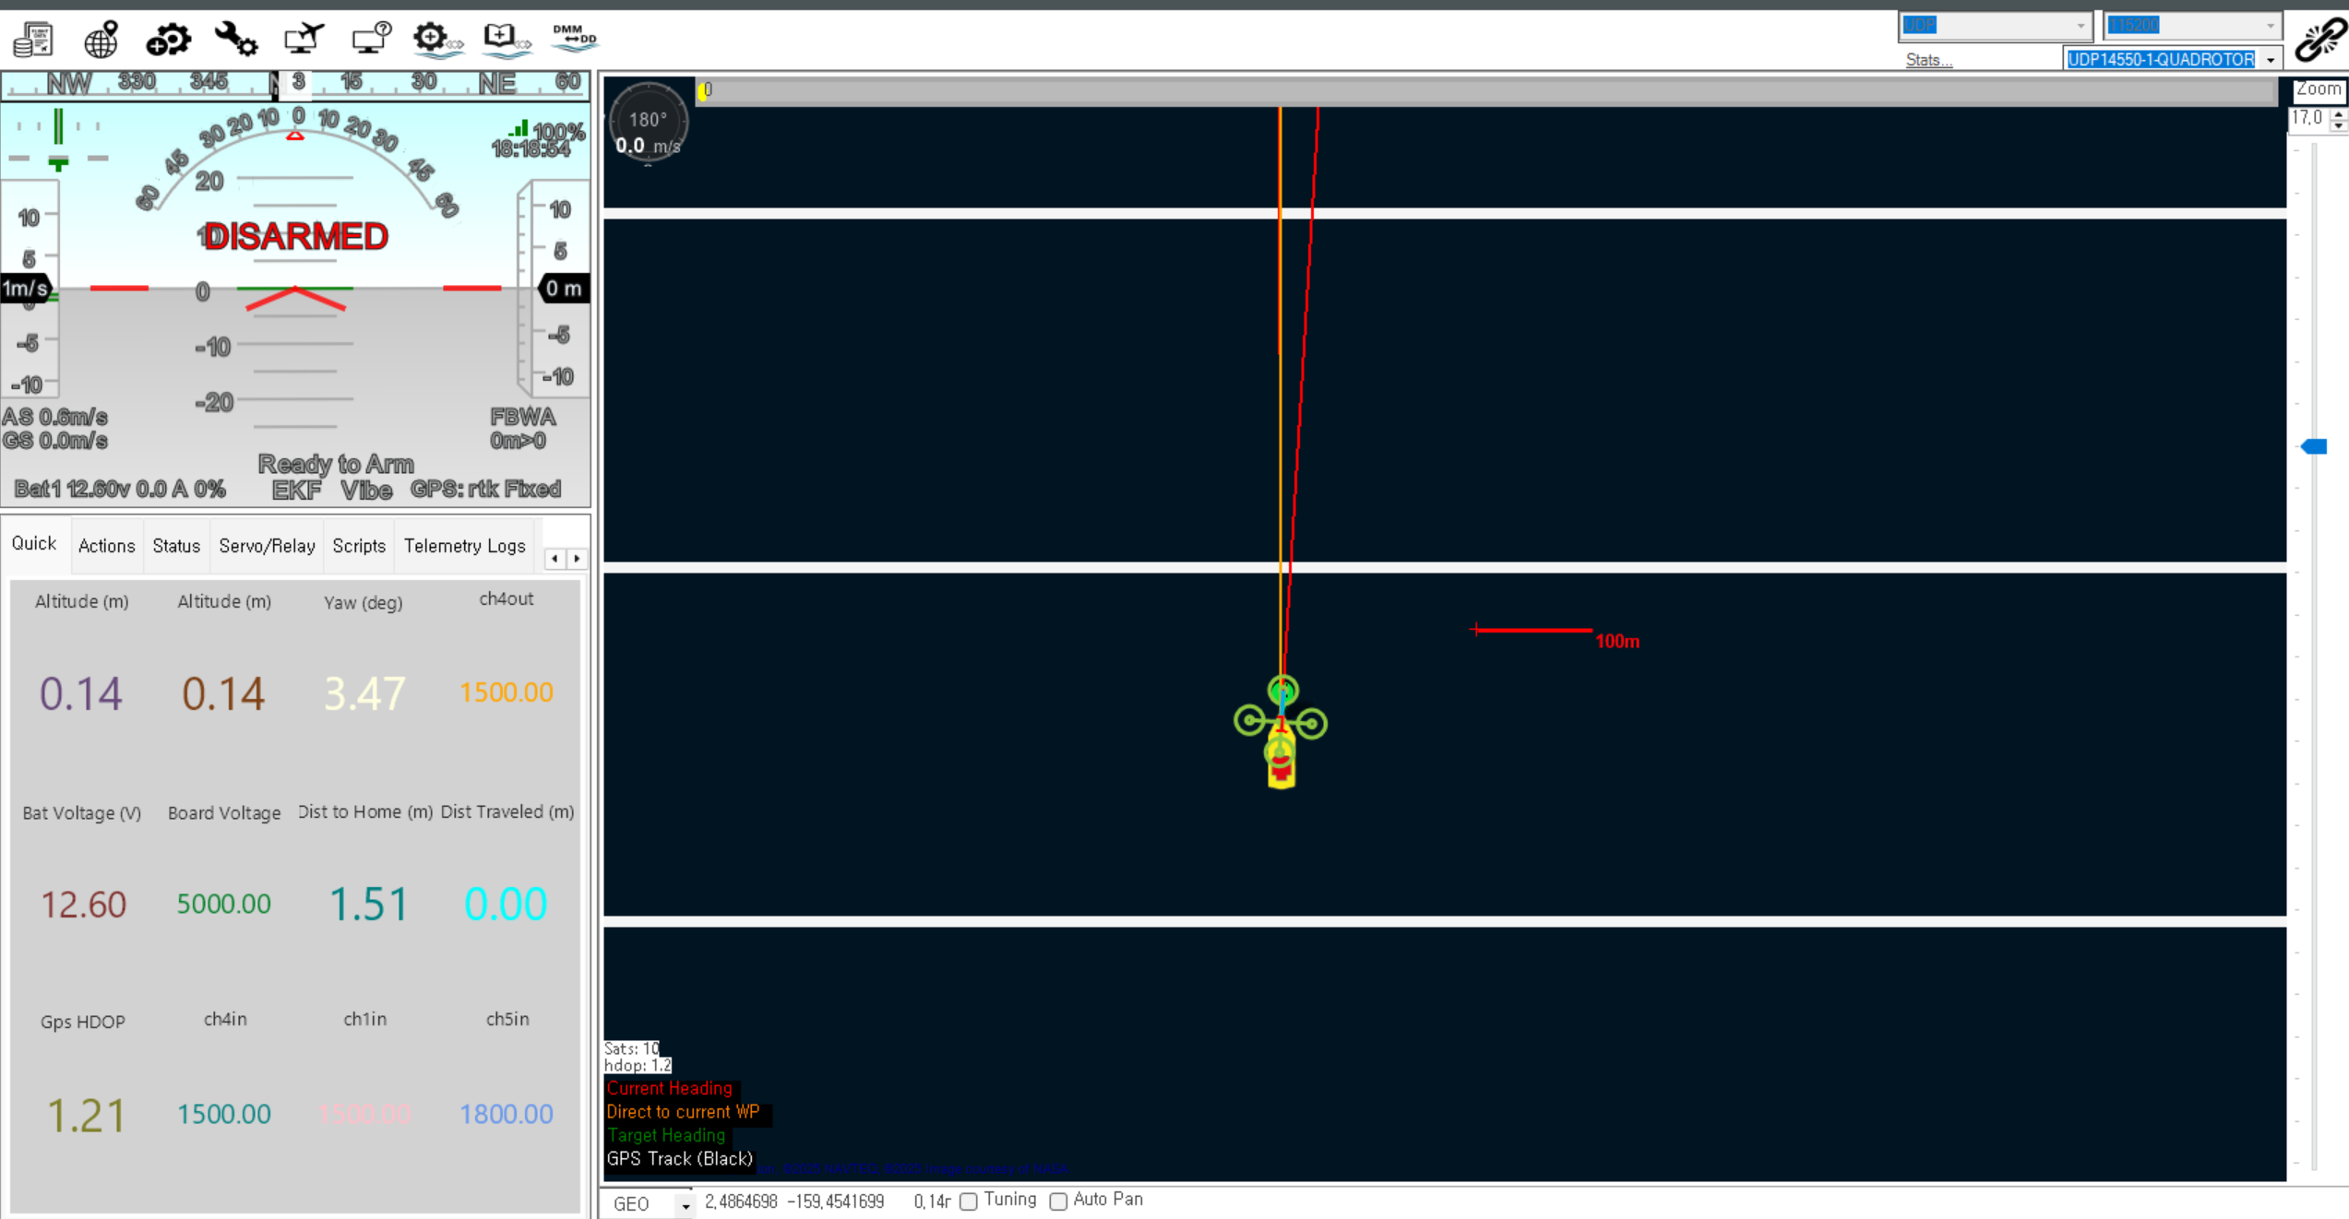Expand the GEO coordinate system dropdown

point(685,1205)
